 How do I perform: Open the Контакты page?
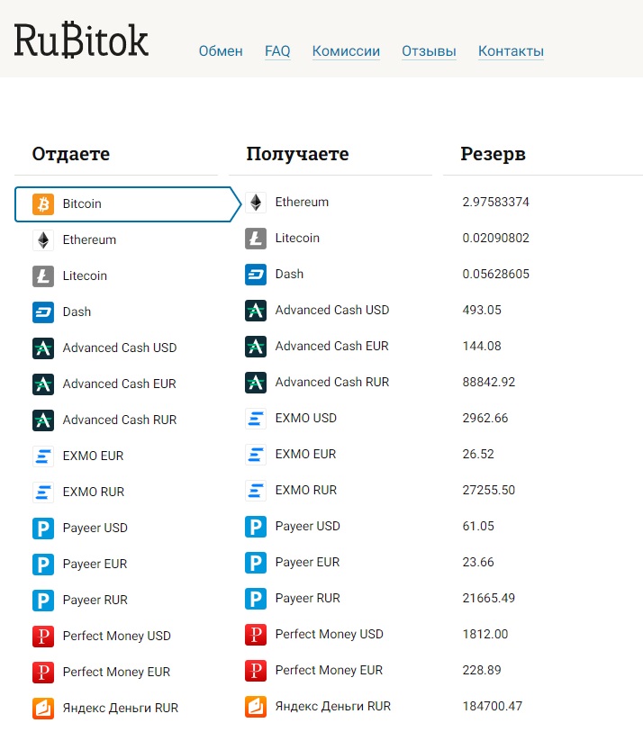(512, 51)
